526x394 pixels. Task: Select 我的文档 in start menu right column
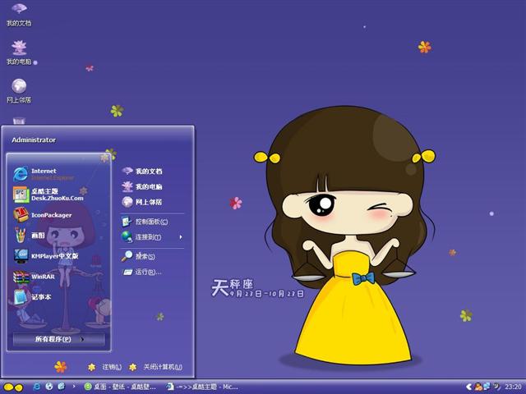(142, 172)
